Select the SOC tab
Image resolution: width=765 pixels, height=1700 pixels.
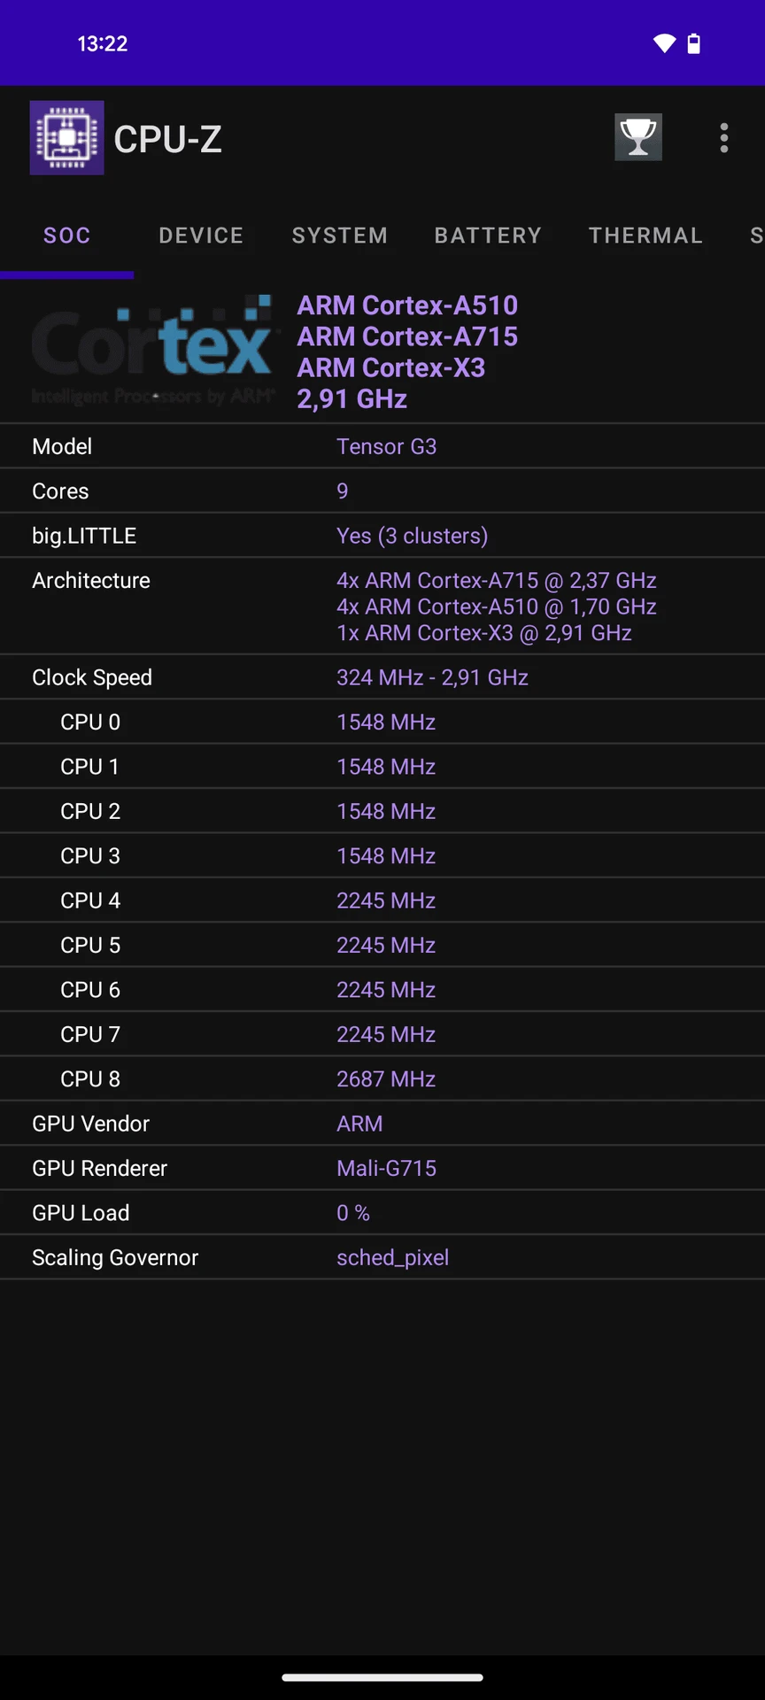[x=67, y=236]
